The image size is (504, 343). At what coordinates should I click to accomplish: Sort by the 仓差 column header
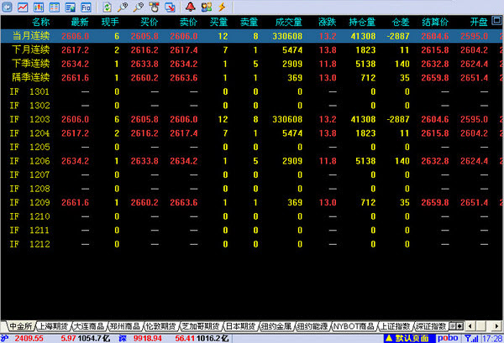tap(401, 22)
